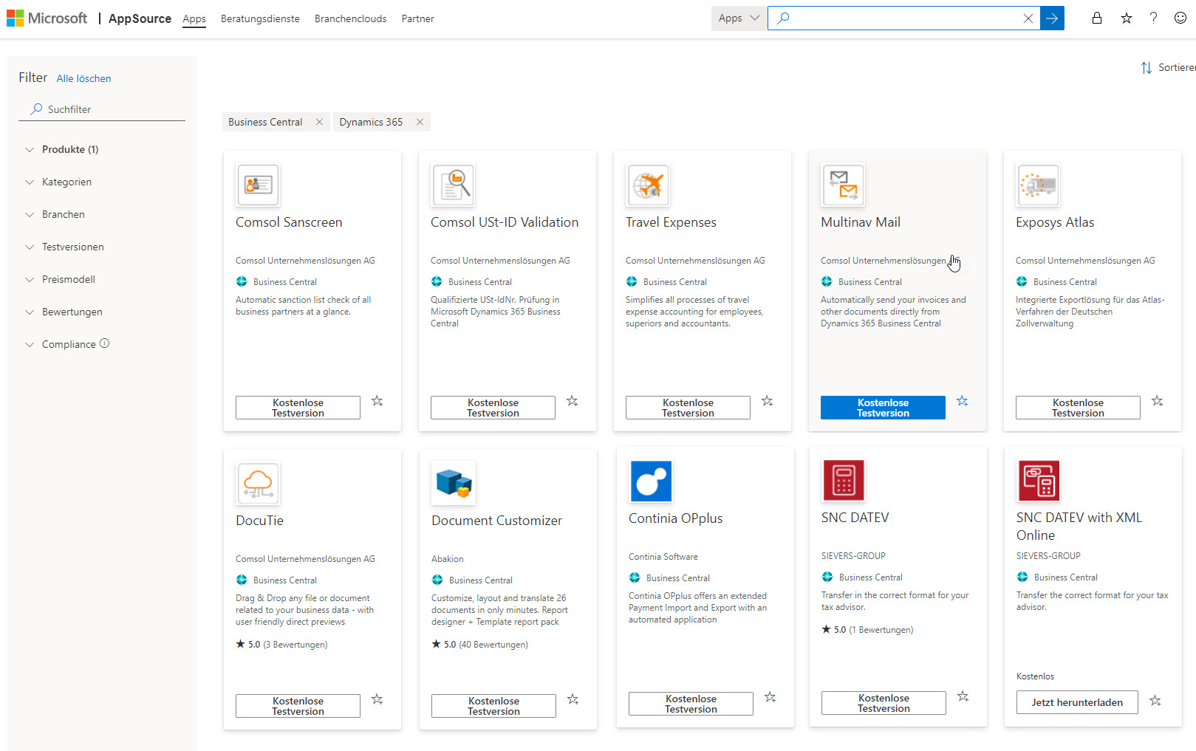Start Kostenlose Testversion for Comsol Sanscreen
The width and height of the screenshot is (1196, 751).
click(298, 408)
